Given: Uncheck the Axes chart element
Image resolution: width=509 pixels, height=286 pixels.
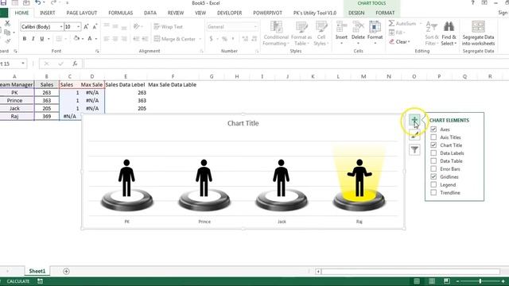Looking at the screenshot, I should [433, 129].
